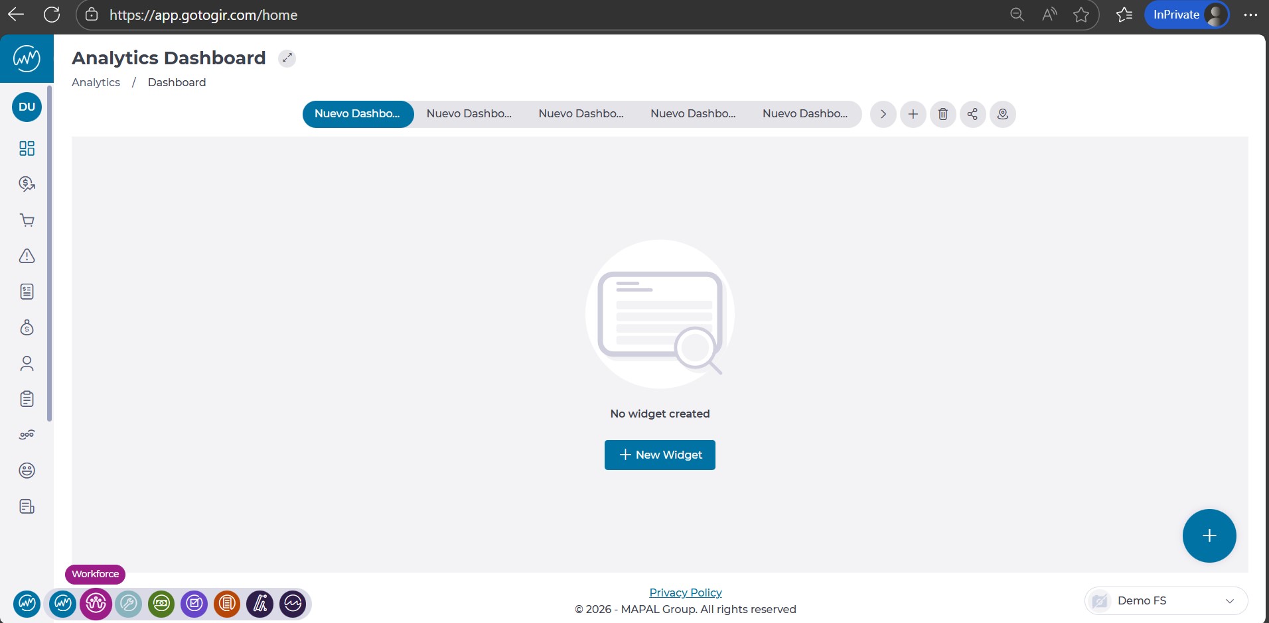This screenshot has width=1269, height=623.
Task: Click the location pin icon in tab toolbar
Action: point(1002,114)
